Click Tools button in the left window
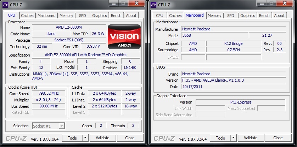297x147 pixels. pos(72,138)
